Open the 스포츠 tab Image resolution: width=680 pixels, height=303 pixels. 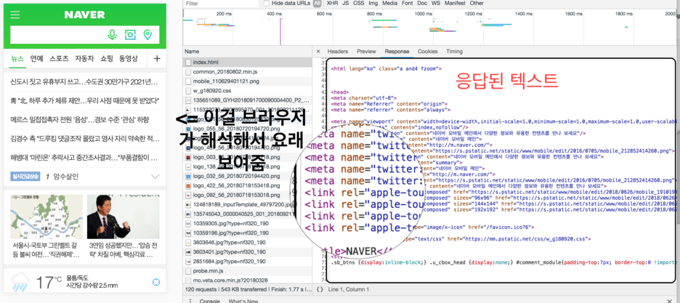[59, 59]
